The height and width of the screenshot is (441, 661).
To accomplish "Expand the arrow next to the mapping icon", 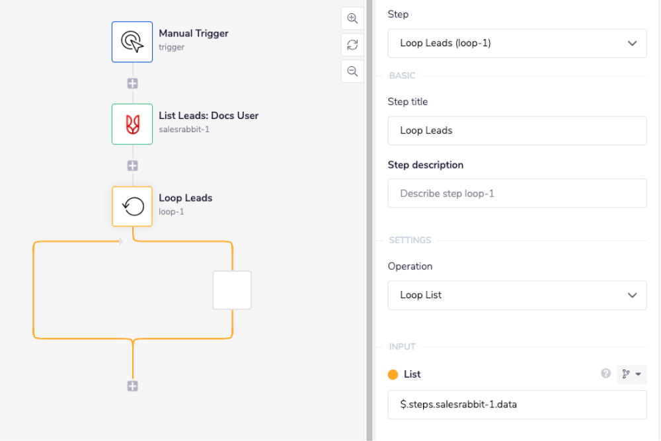I will 637,374.
